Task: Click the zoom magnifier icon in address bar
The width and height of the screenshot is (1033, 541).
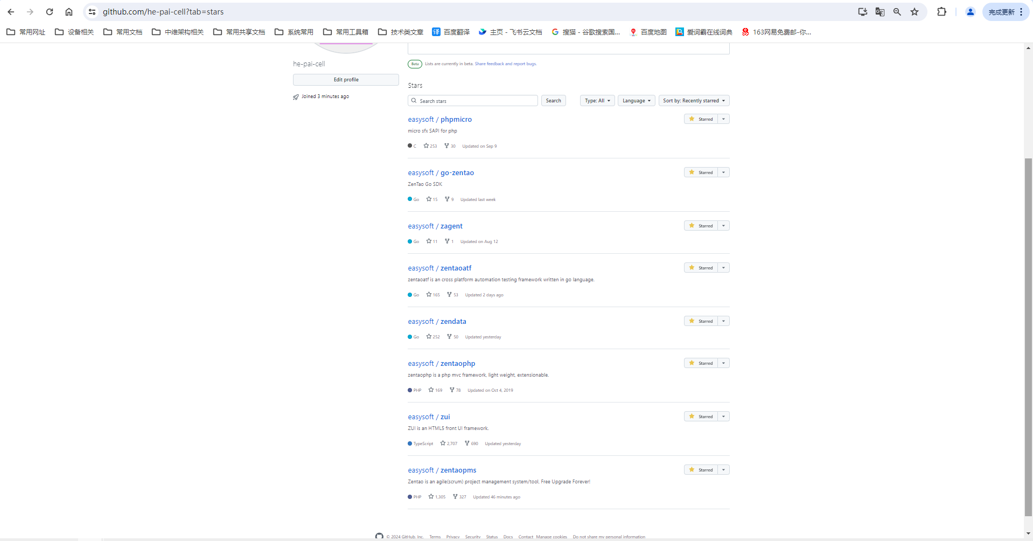Action: pos(897,12)
